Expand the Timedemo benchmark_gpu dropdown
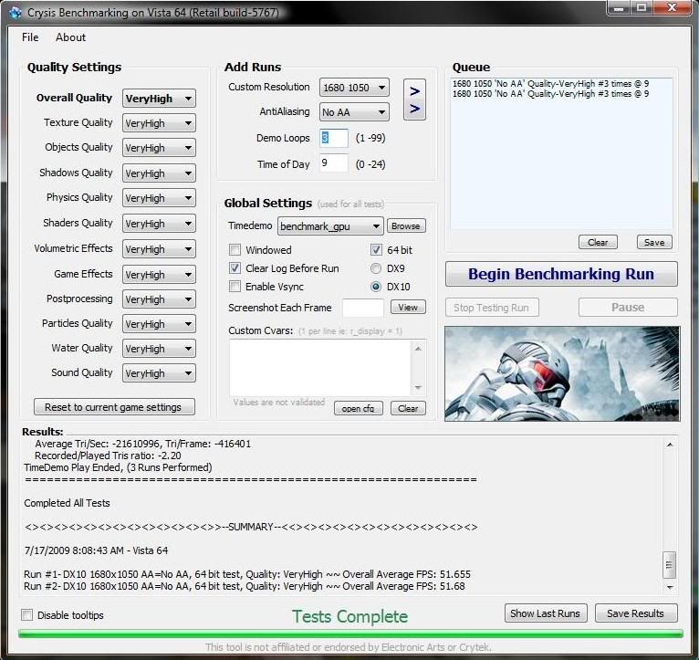 330,226
